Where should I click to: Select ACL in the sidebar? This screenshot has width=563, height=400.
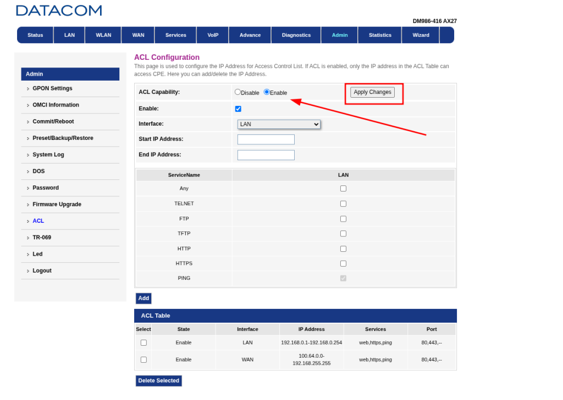coord(38,221)
